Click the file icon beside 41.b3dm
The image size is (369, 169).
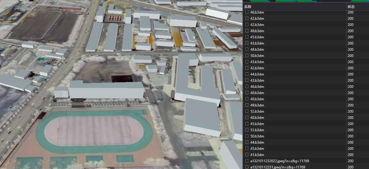click(247, 155)
